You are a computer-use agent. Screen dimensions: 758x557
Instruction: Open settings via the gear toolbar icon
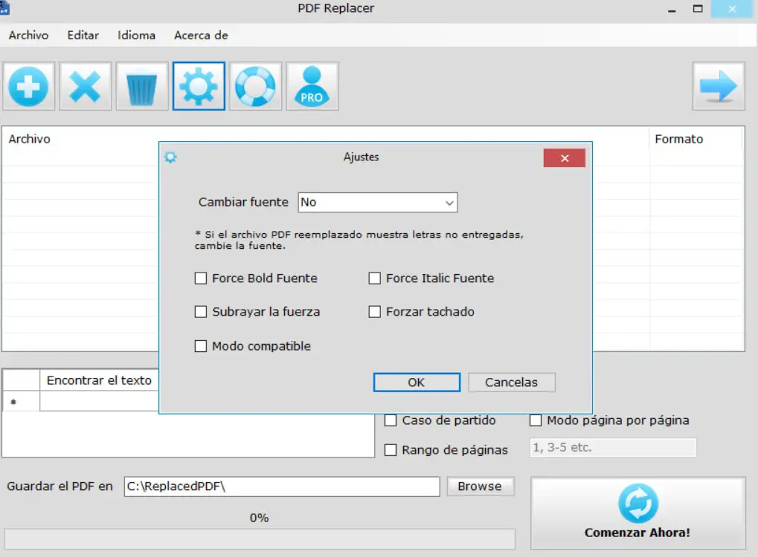(199, 86)
